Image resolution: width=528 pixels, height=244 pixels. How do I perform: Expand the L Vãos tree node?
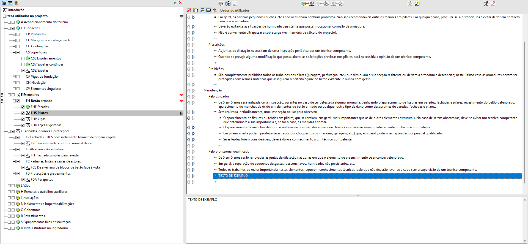[x=9, y=186]
